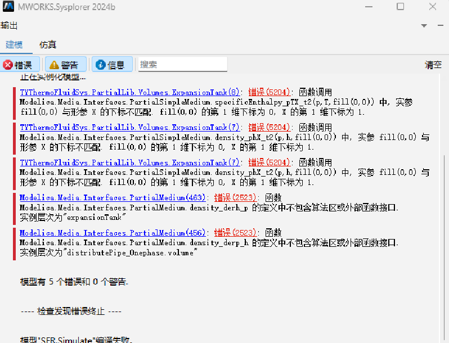
Task: Open the output panel dropdown arrow
Action: tap(424, 26)
